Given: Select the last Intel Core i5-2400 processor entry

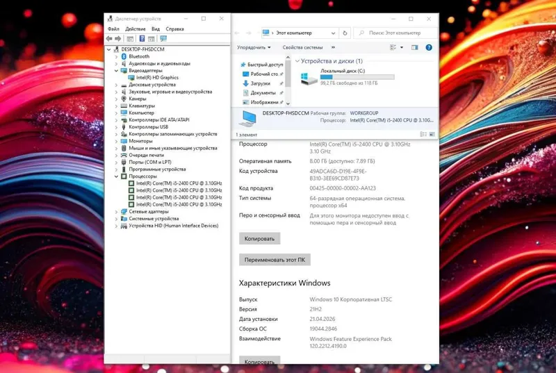Looking at the screenshot, I should [179, 204].
